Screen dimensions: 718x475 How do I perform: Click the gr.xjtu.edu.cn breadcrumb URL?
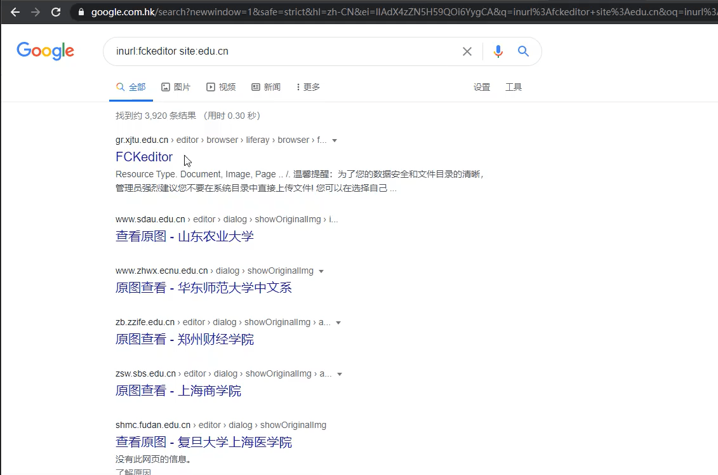pyautogui.click(x=221, y=140)
